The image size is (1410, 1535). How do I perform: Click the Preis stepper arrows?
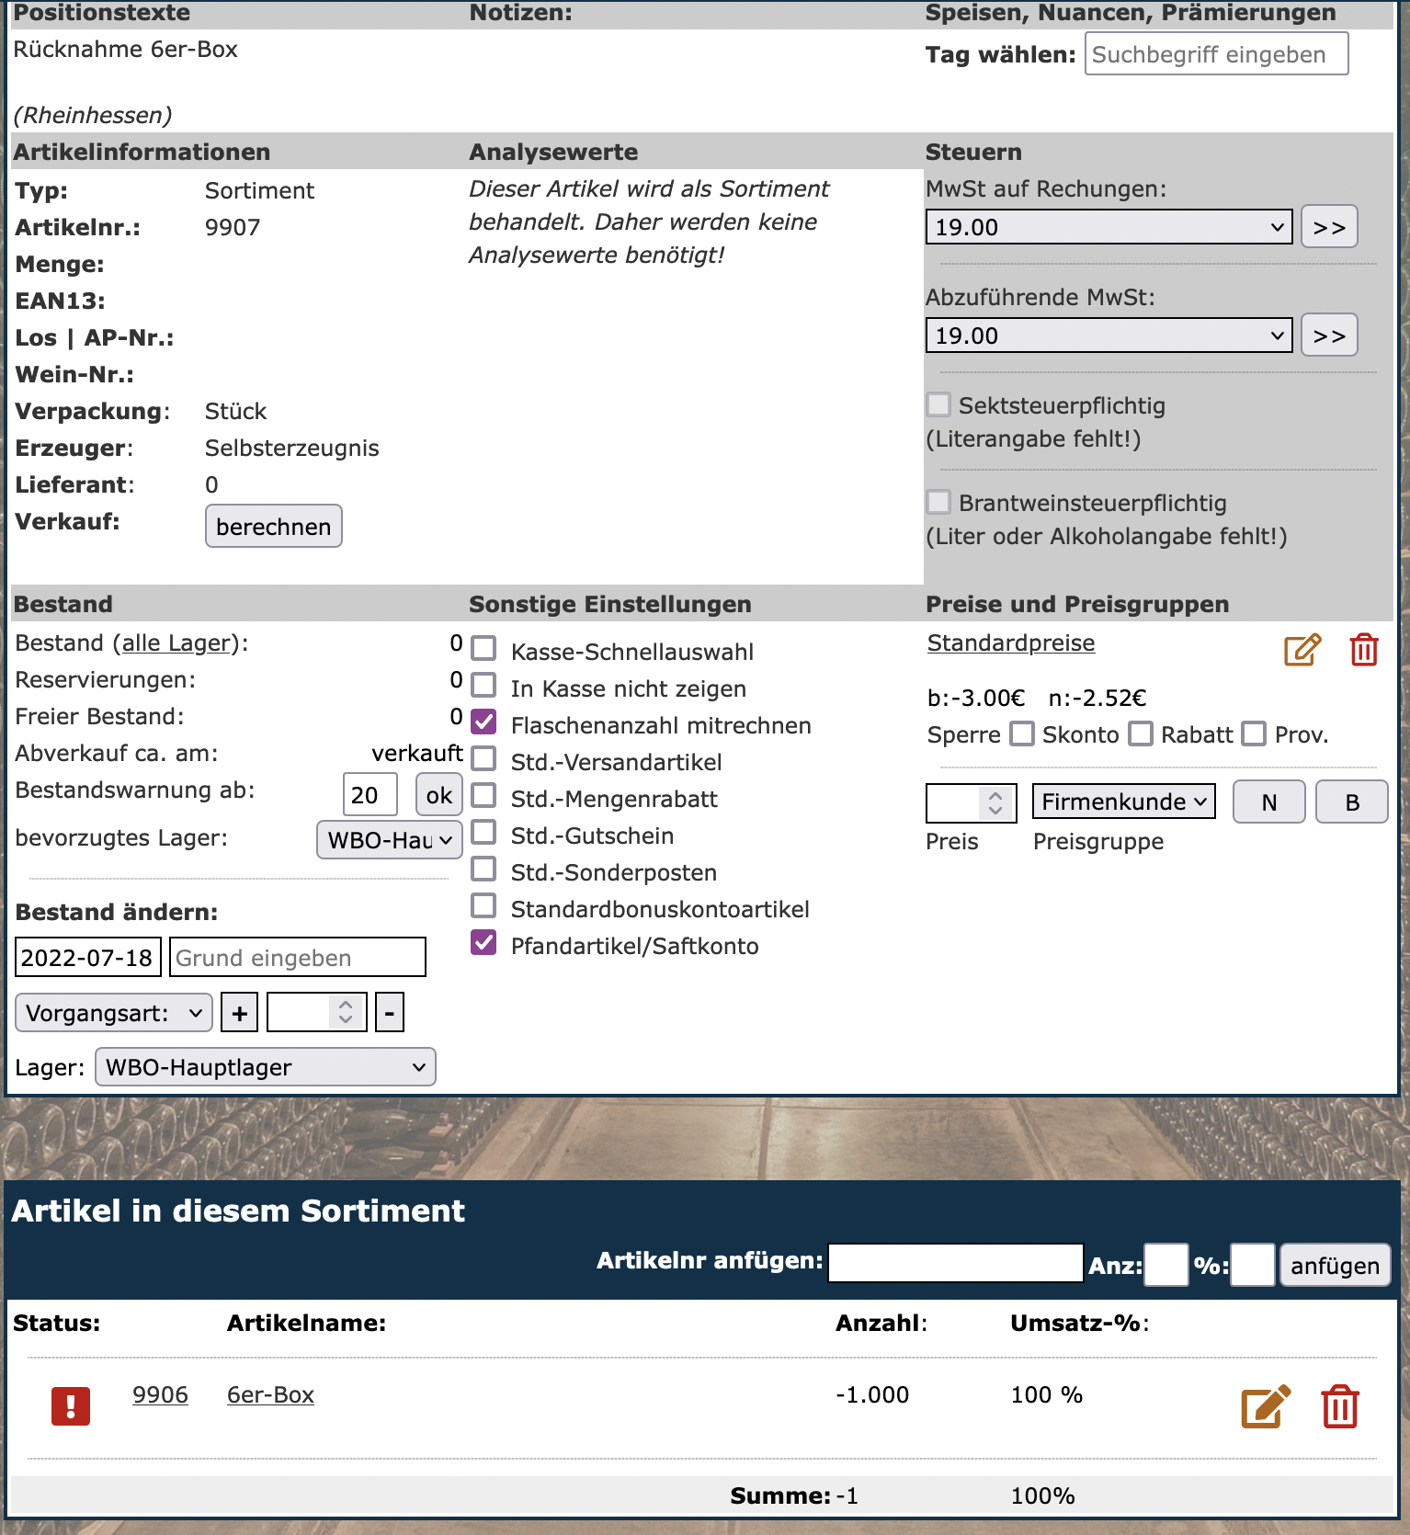click(x=995, y=802)
